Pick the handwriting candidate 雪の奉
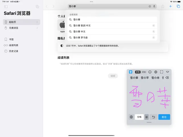Screen dimensions: 183x137 [x=155, y=78]
